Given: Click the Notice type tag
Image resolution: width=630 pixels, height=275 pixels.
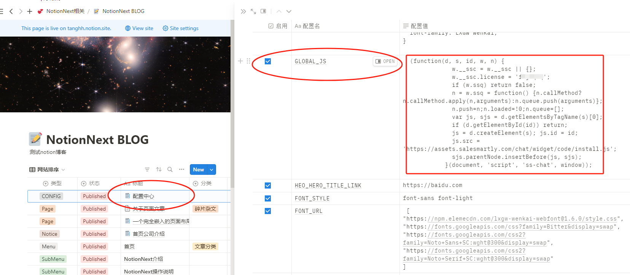Looking at the screenshot, I should [49, 234].
